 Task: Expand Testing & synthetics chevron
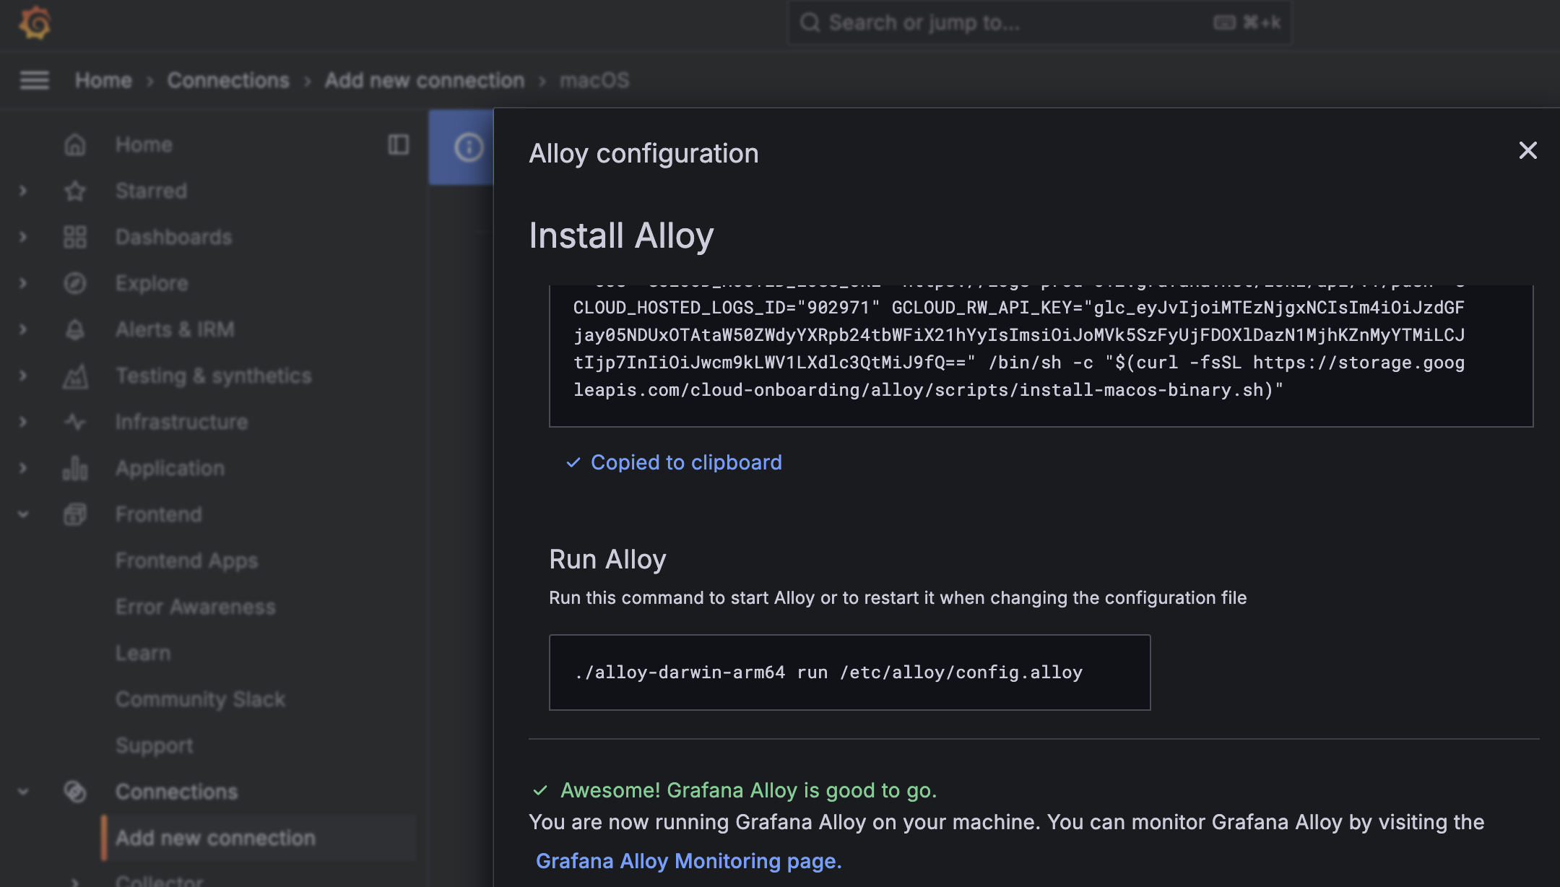coord(23,376)
